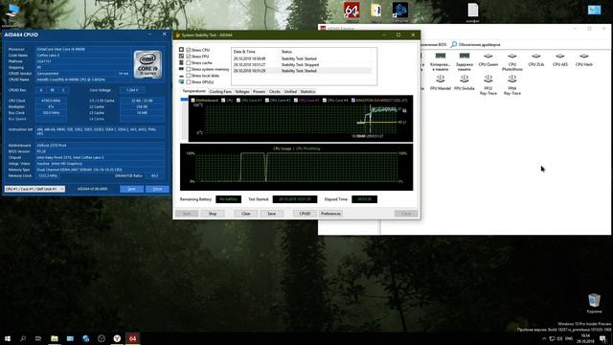Open the notification center icon
613x345 pixels.
point(602,338)
